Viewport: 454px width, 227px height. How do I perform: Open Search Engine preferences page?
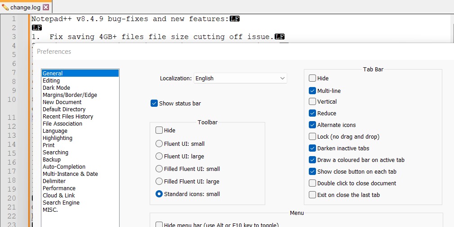pos(61,203)
